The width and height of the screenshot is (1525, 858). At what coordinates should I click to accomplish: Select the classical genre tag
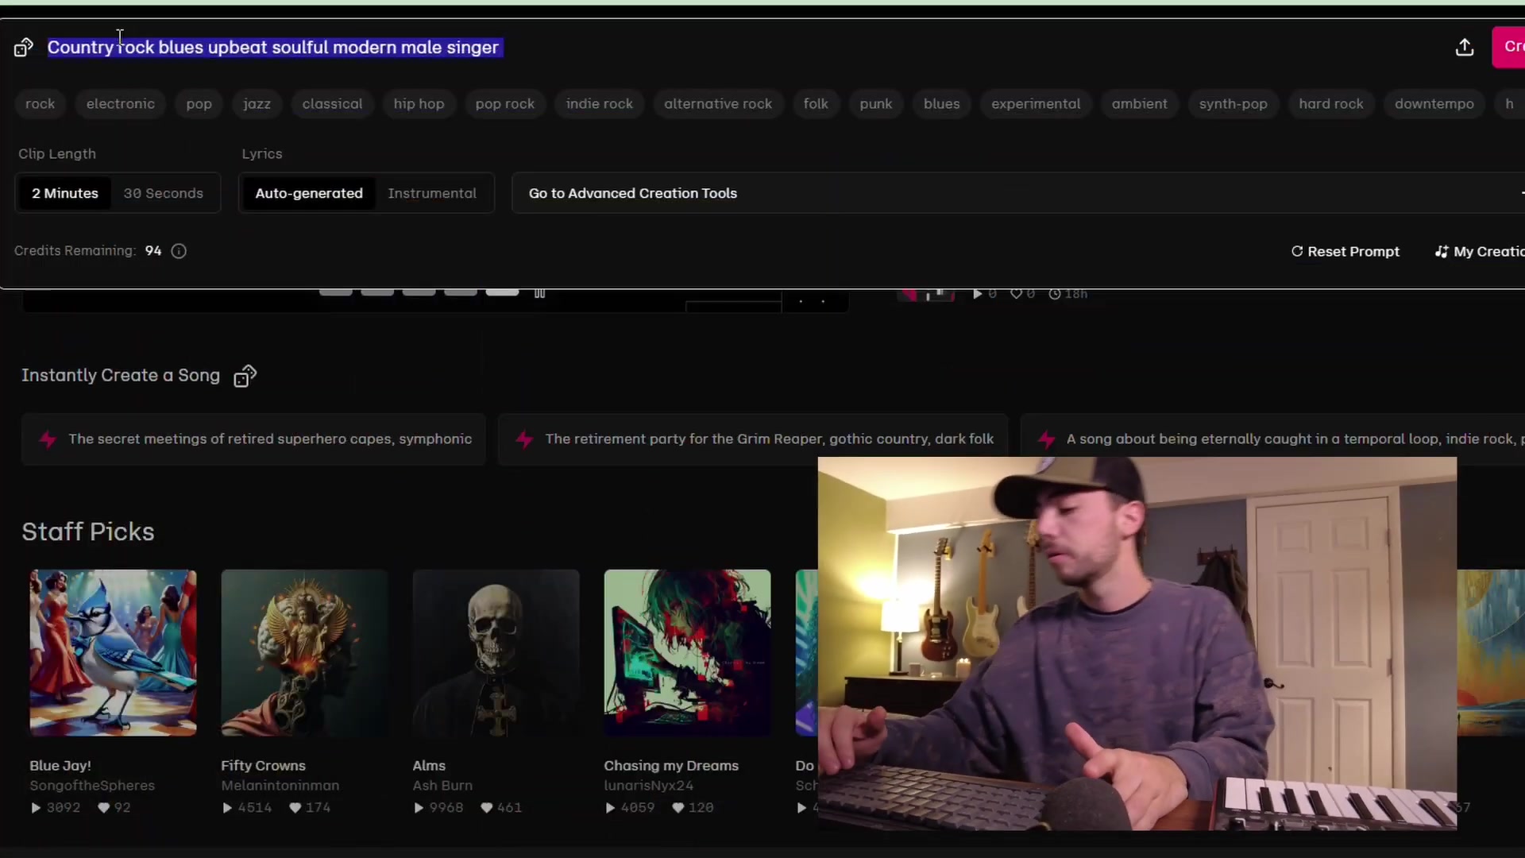332,104
